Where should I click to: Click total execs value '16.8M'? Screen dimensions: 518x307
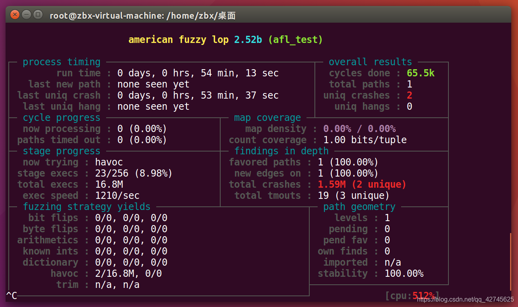[109, 185]
